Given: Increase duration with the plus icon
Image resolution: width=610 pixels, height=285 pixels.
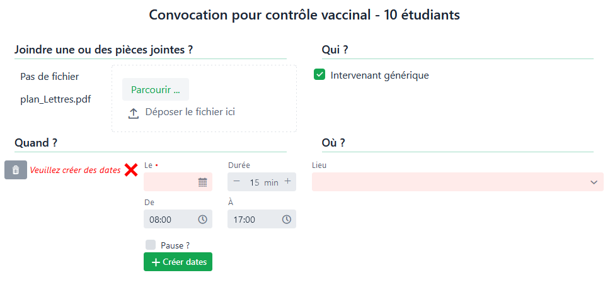Looking at the screenshot, I should (x=287, y=182).
